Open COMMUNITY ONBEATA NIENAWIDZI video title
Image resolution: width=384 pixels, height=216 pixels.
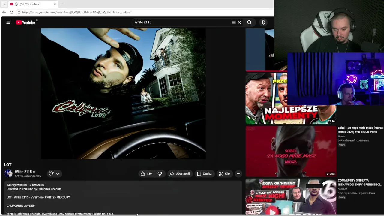point(360,182)
